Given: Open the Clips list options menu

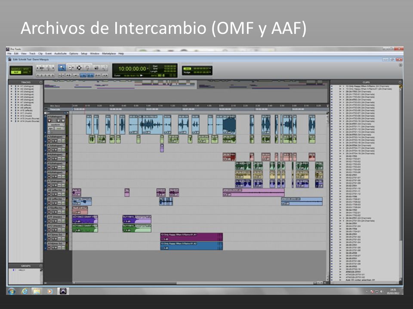Looking at the screenshot, I should (x=401, y=82).
